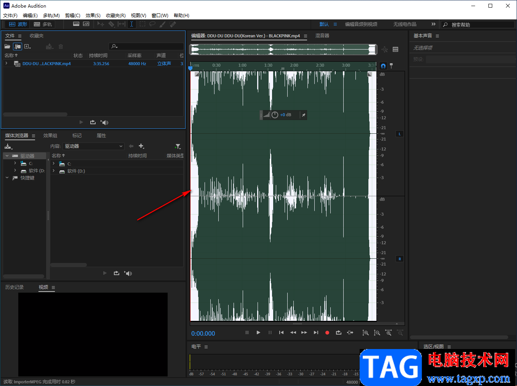Click Media Browser import download icon
The image size is (517, 386).
8,146
